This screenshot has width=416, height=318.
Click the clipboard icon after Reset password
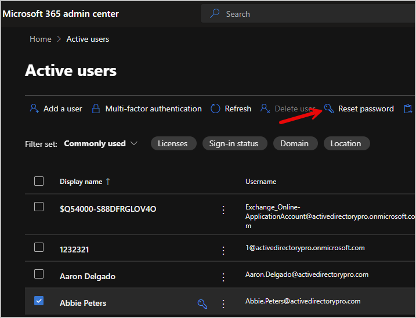click(408, 109)
